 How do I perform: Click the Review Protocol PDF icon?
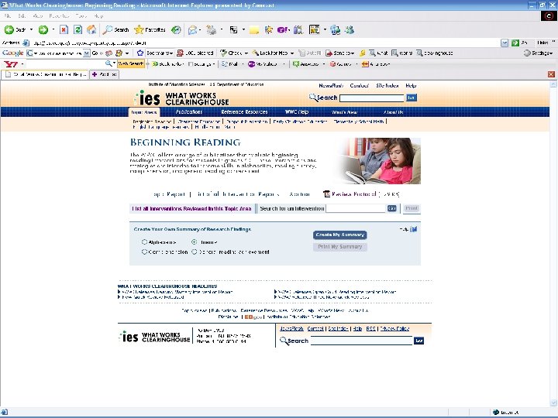[x=327, y=194]
